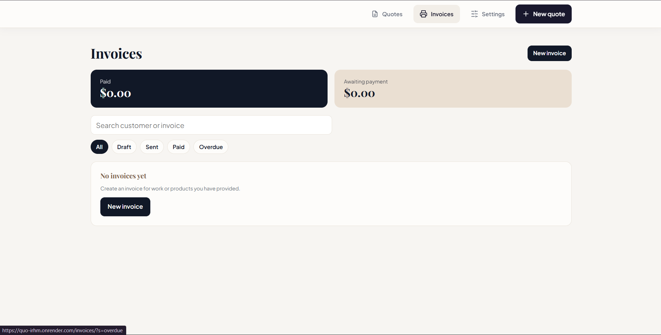
Task: Click the No invoices yet heading
Action: tap(123, 176)
